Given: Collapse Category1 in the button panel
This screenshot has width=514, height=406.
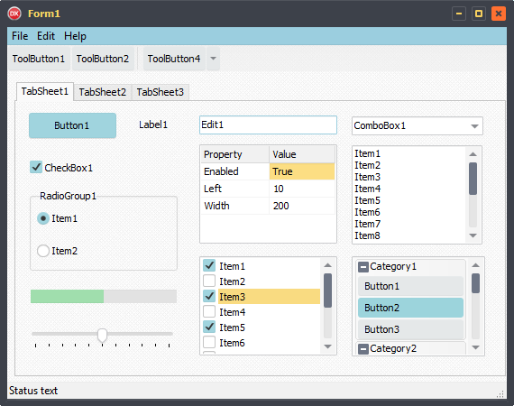Looking at the screenshot, I should (363, 267).
